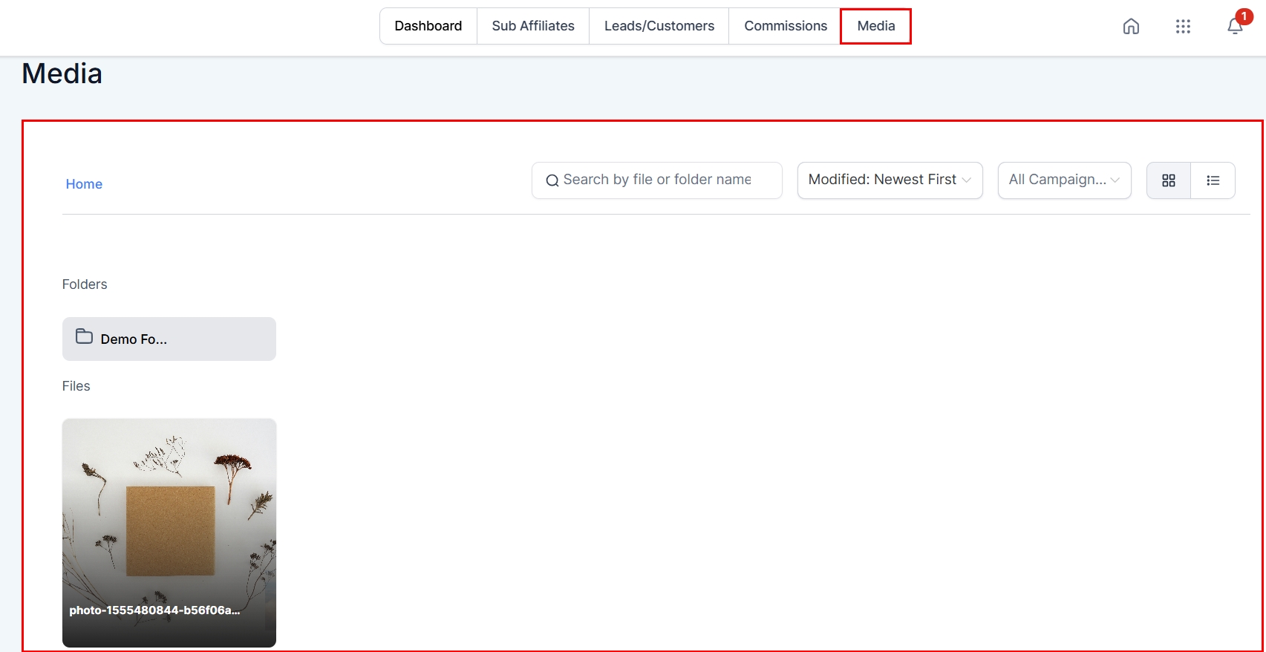Click the Home breadcrumb link
The width and height of the screenshot is (1266, 652).
84,184
